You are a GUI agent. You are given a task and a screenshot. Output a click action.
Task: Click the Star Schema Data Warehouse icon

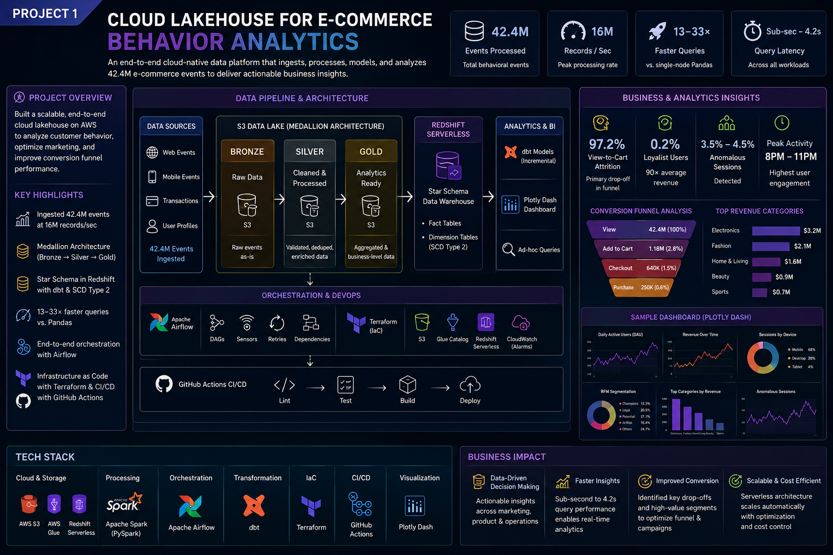click(x=448, y=165)
